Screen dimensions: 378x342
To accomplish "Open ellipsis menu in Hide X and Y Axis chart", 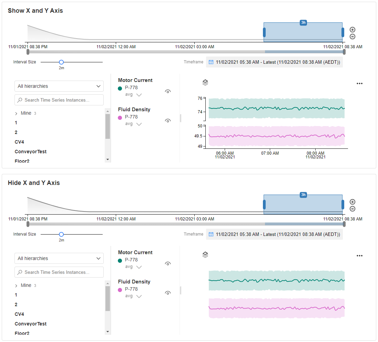I will click(359, 256).
